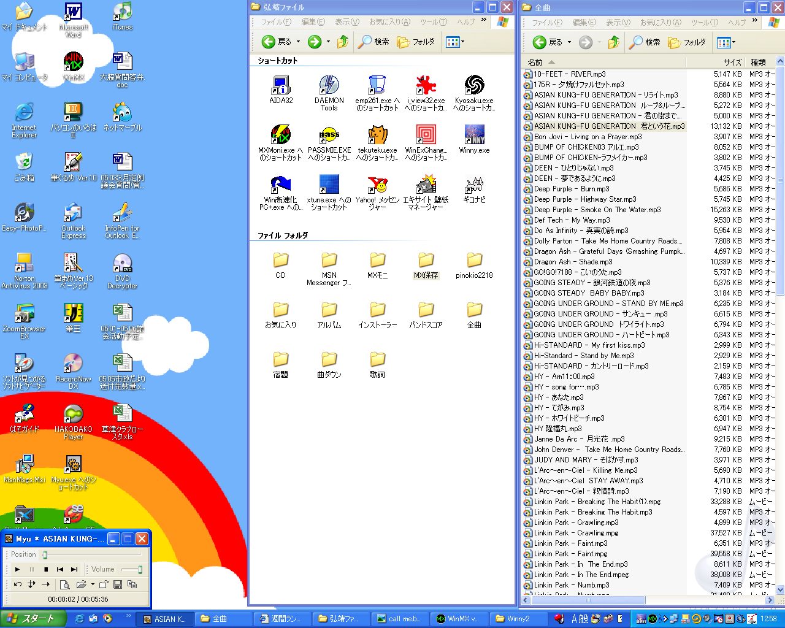Open the view mode dropdown in 全曲 window
Image resolution: width=785 pixels, height=628 pixels.
pos(726,42)
